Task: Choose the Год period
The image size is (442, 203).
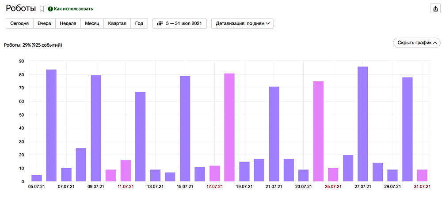Action: click(139, 23)
